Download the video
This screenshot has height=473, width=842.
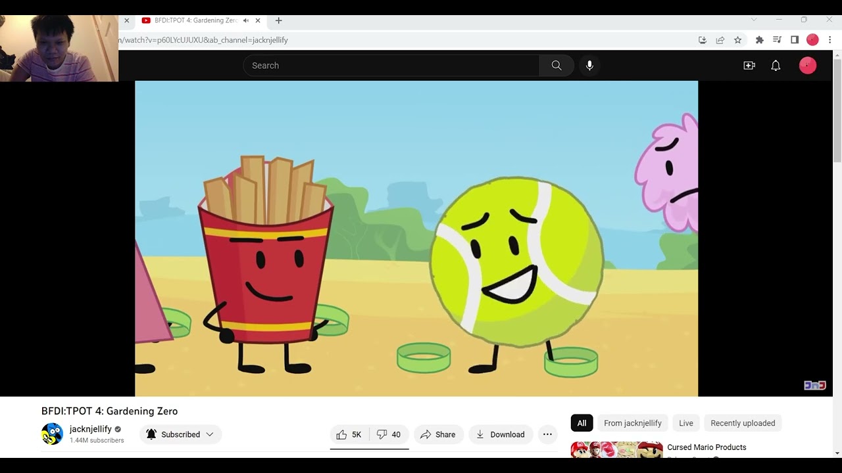[x=501, y=434]
